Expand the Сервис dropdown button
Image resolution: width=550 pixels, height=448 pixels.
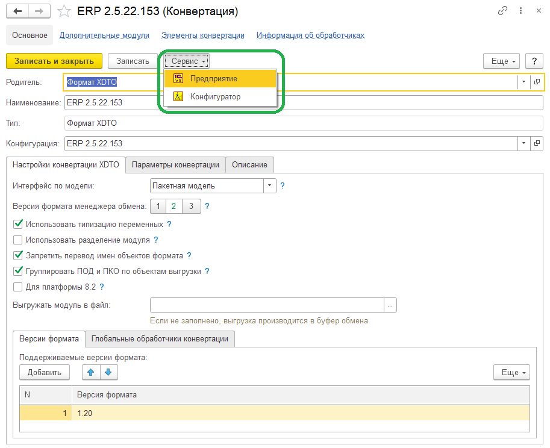click(187, 61)
